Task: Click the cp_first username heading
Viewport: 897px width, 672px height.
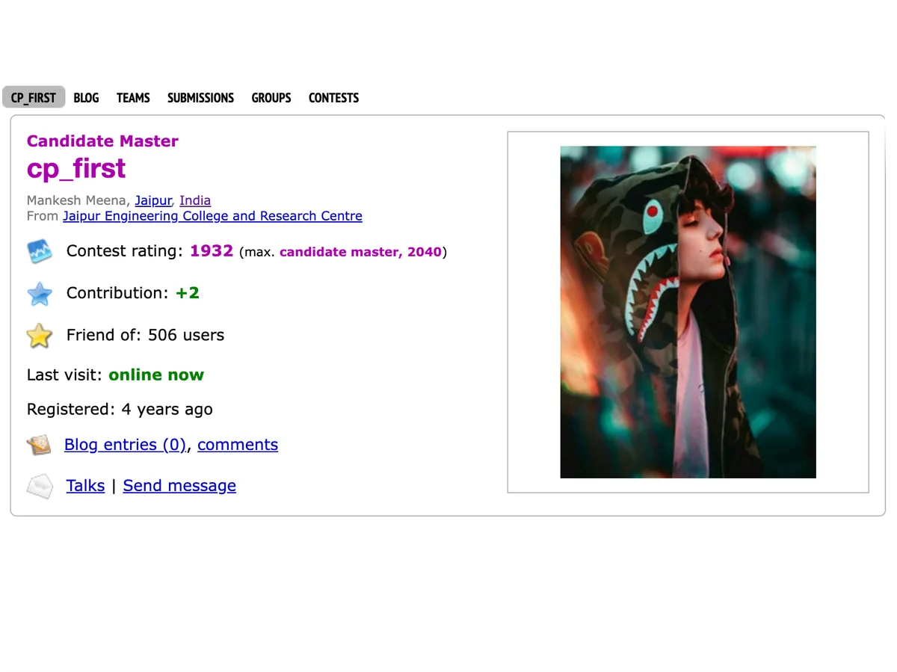Action: [x=76, y=169]
